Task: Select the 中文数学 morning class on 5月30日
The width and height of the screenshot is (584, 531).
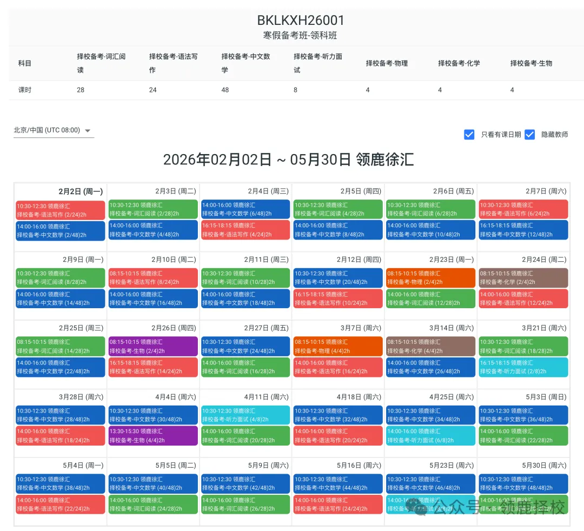Action: pyautogui.click(x=523, y=483)
